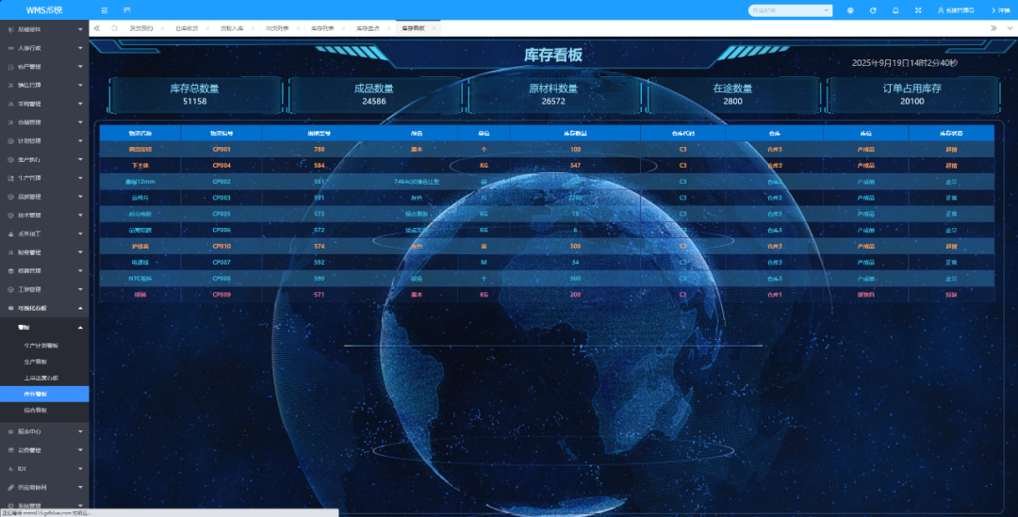
Task: Click the refresh icon in the header
Action: (x=873, y=10)
